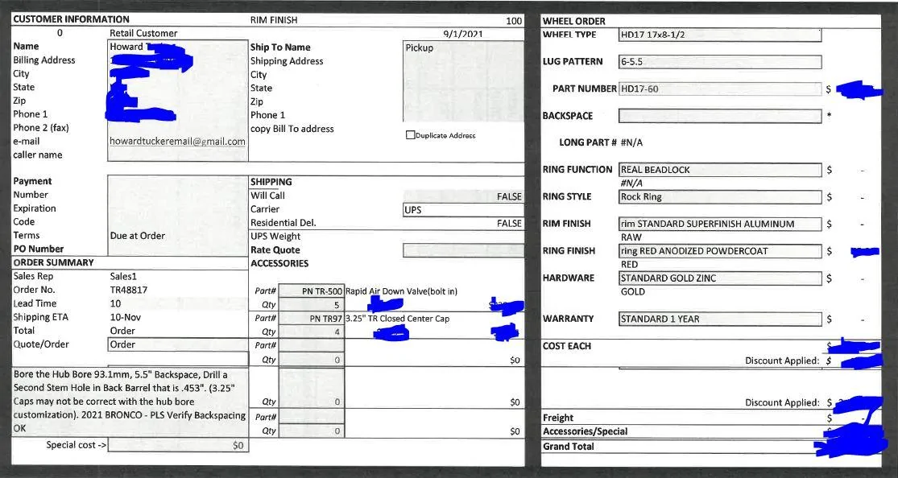Click the WHEEL ORDER heading
This screenshot has height=478, width=898.
pyautogui.click(x=574, y=21)
